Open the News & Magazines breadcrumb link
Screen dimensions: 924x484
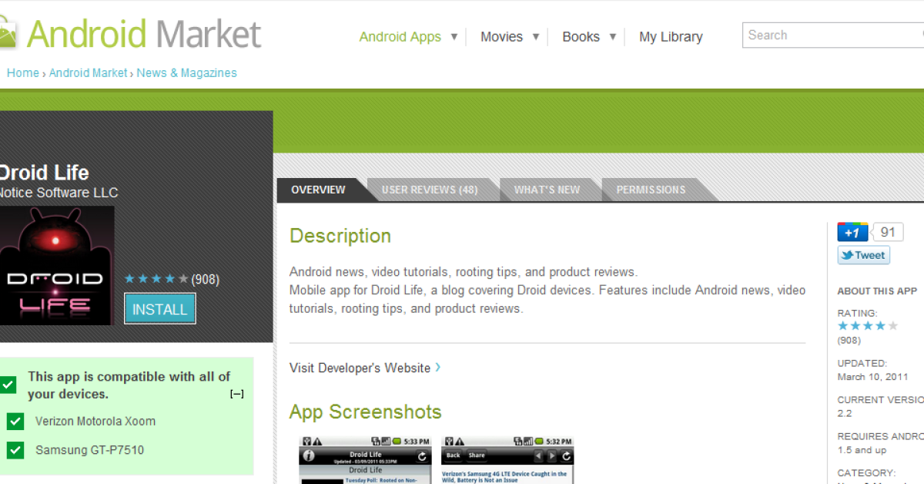pos(186,73)
